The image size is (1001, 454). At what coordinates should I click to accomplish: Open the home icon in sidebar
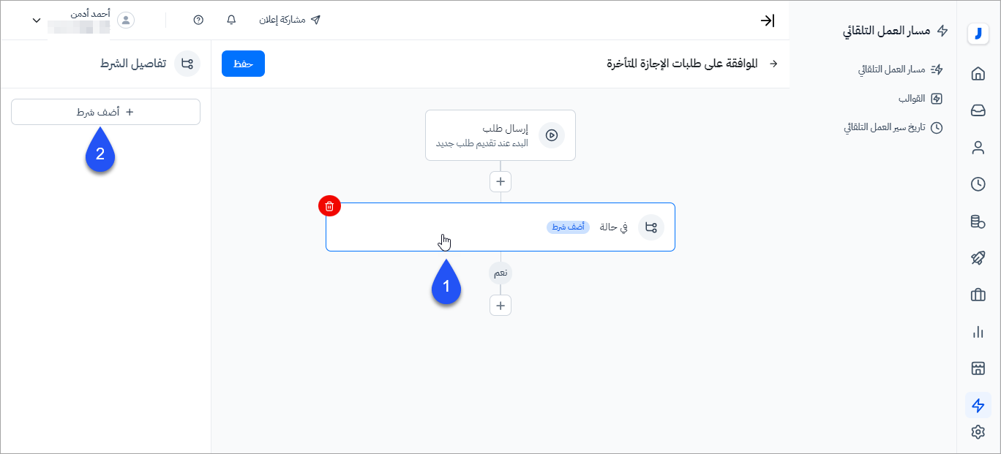pos(978,74)
